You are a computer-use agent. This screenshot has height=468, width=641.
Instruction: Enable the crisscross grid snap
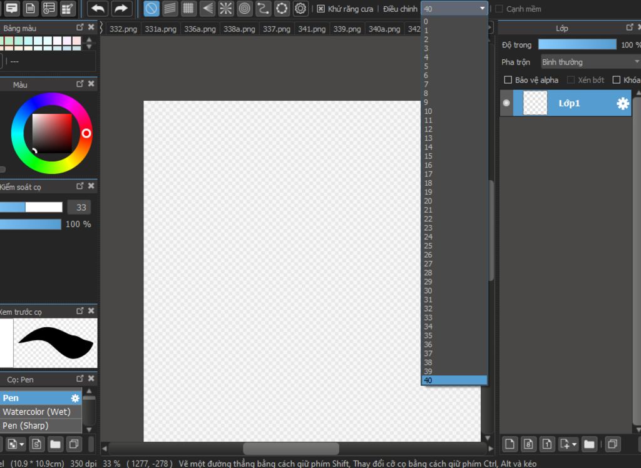[188, 9]
